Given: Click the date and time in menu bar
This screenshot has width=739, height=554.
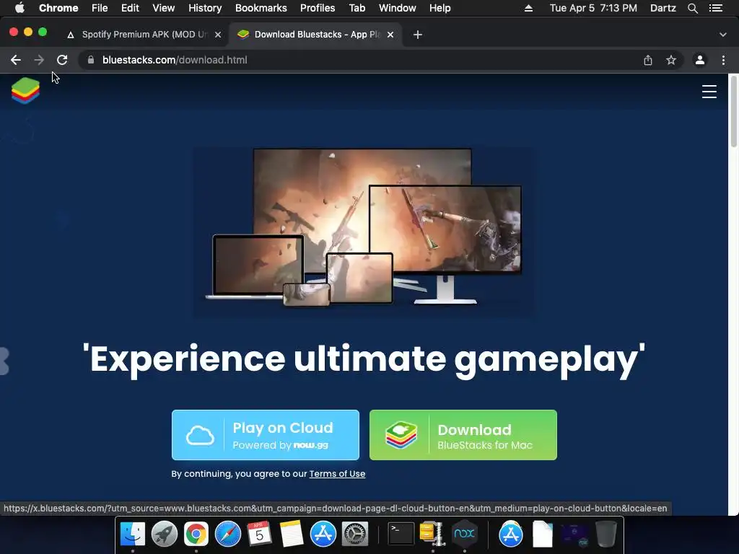Looking at the screenshot, I should tap(593, 8).
